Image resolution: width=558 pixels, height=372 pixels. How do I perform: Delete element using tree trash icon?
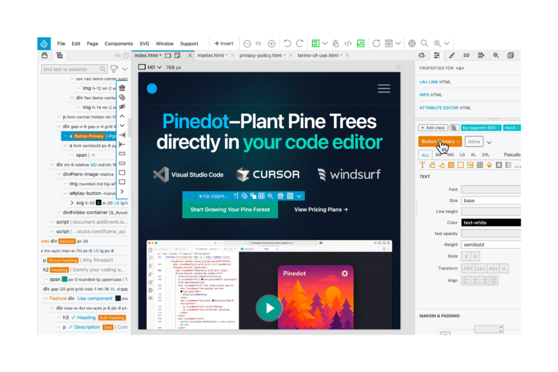122,88
